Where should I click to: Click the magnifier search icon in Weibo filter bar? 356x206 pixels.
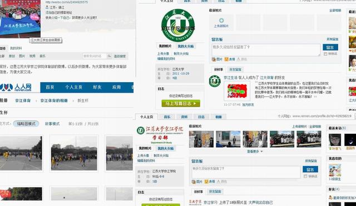[110, 56]
